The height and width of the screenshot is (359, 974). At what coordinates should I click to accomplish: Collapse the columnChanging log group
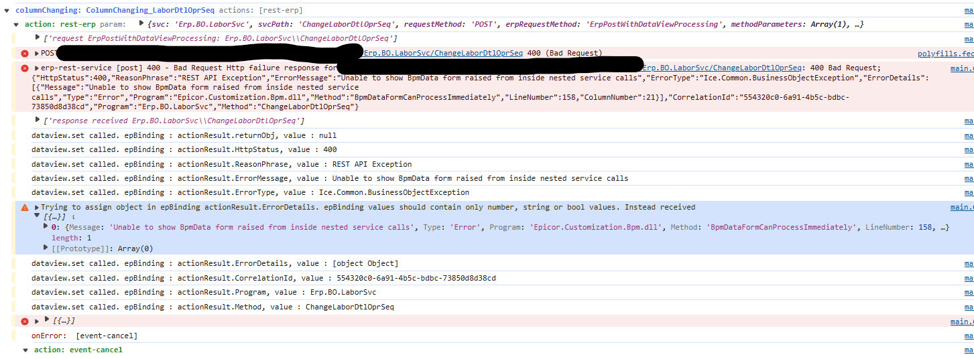[x=7, y=11]
